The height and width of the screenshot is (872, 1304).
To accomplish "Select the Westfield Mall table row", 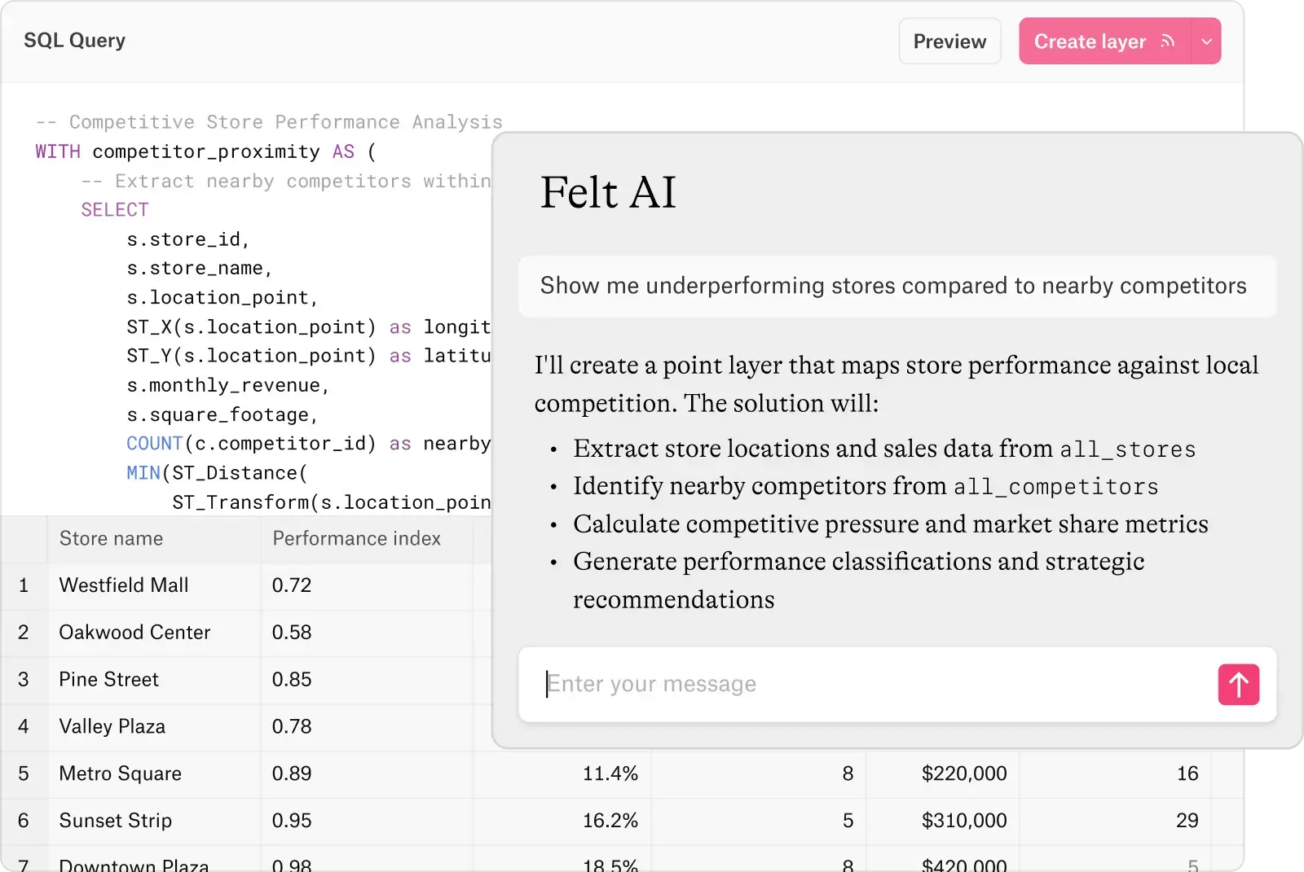I will click(x=123, y=585).
